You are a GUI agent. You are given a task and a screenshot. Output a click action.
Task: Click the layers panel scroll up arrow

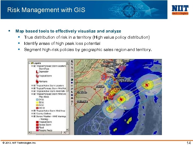[x=67, y=63]
